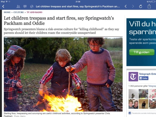Click the Facebook social plugin logo
Screen dimensions: 156x117
(x=130, y=113)
